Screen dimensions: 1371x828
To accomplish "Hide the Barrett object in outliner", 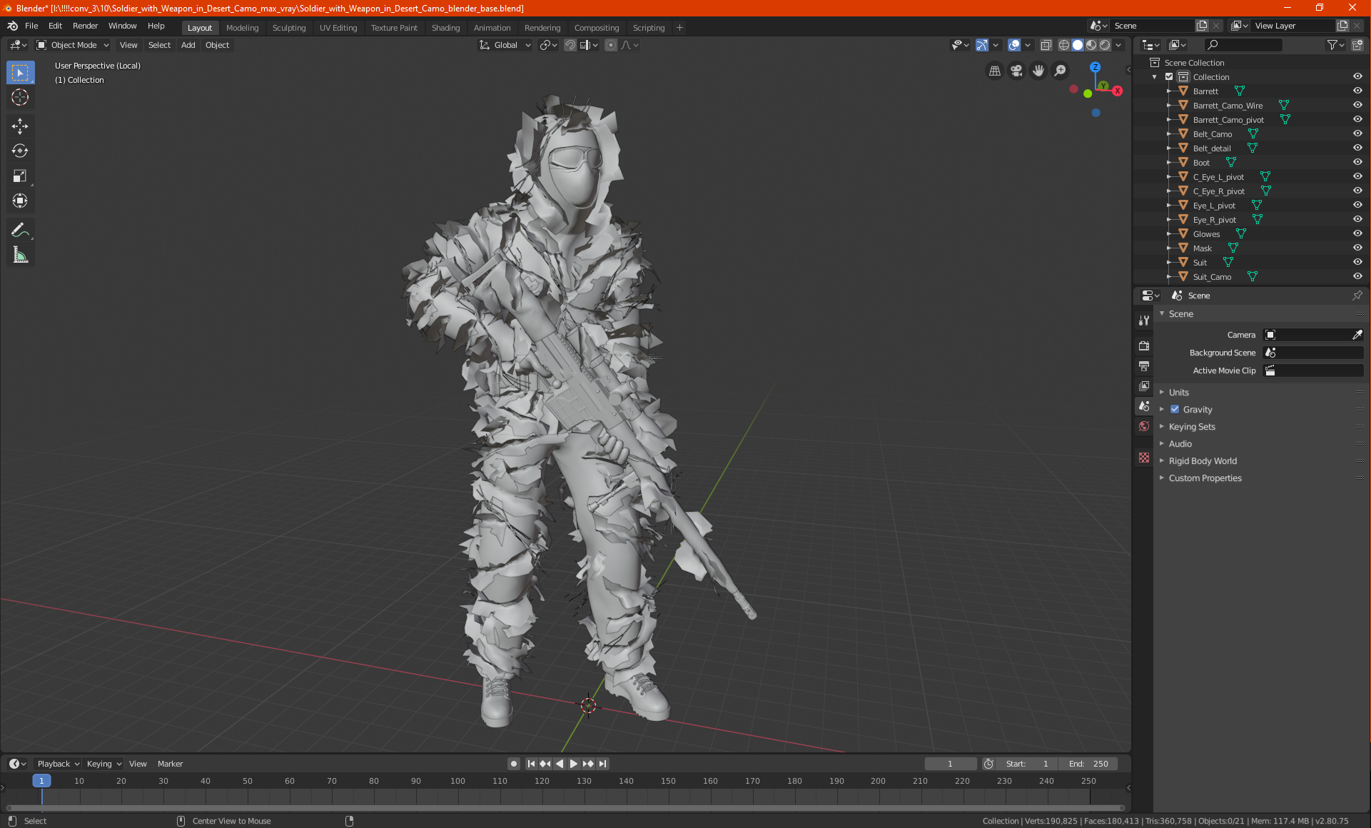I will click(x=1357, y=91).
